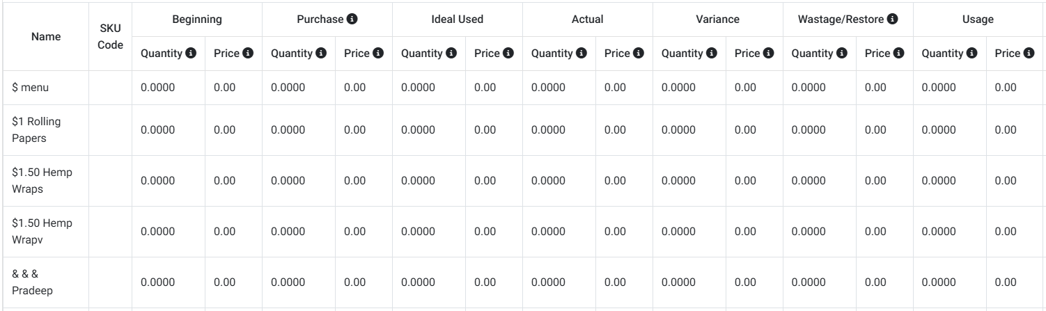Click the info icon beside Wastage/Restore header

[893, 19]
